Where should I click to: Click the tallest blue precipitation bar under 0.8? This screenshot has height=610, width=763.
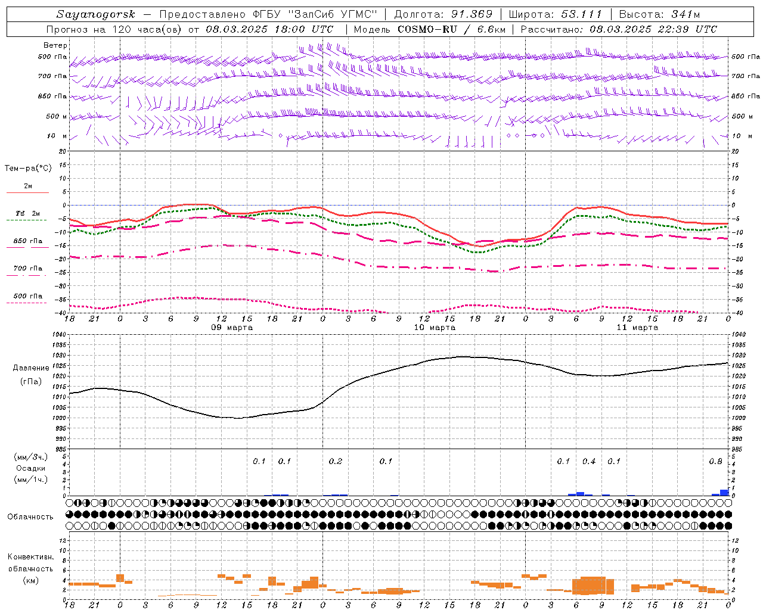pos(724,493)
